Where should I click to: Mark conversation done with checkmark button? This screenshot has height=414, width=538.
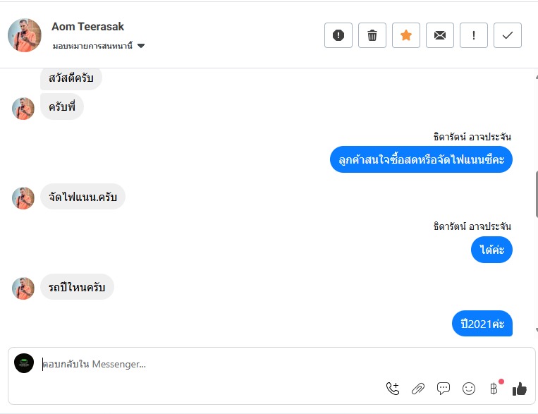coord(508,35)
